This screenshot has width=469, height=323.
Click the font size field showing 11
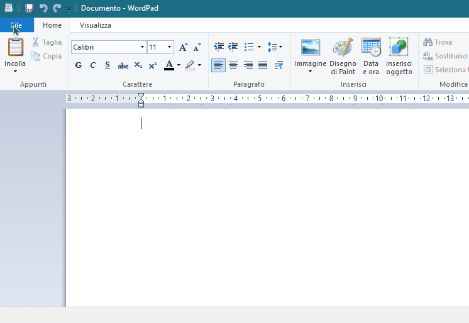point(157,47)
